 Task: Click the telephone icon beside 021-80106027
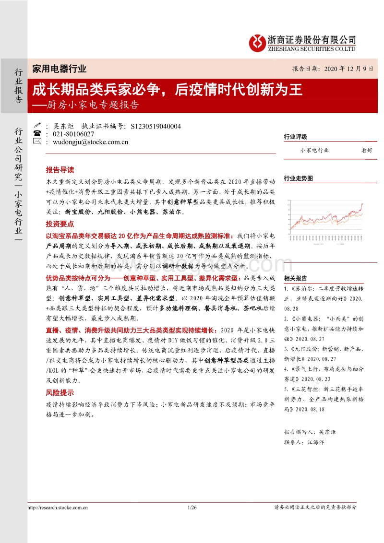point(37,133)
